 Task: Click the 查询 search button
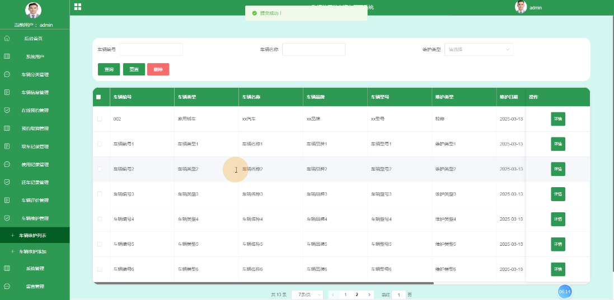pos(109,69)
